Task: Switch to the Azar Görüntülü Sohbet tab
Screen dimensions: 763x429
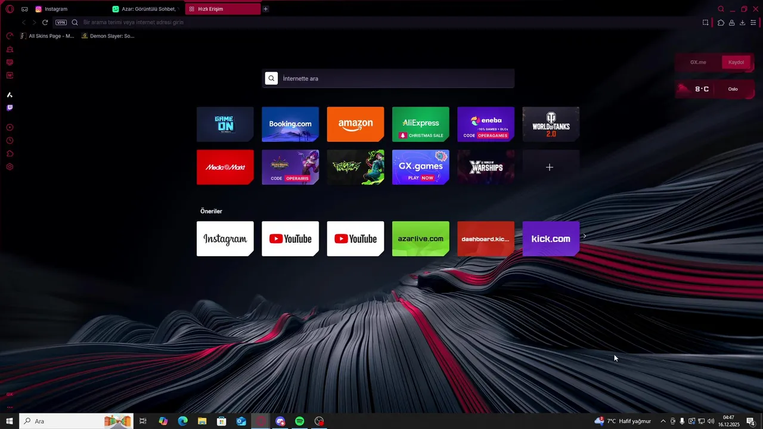Action: [x=146, y=9]
